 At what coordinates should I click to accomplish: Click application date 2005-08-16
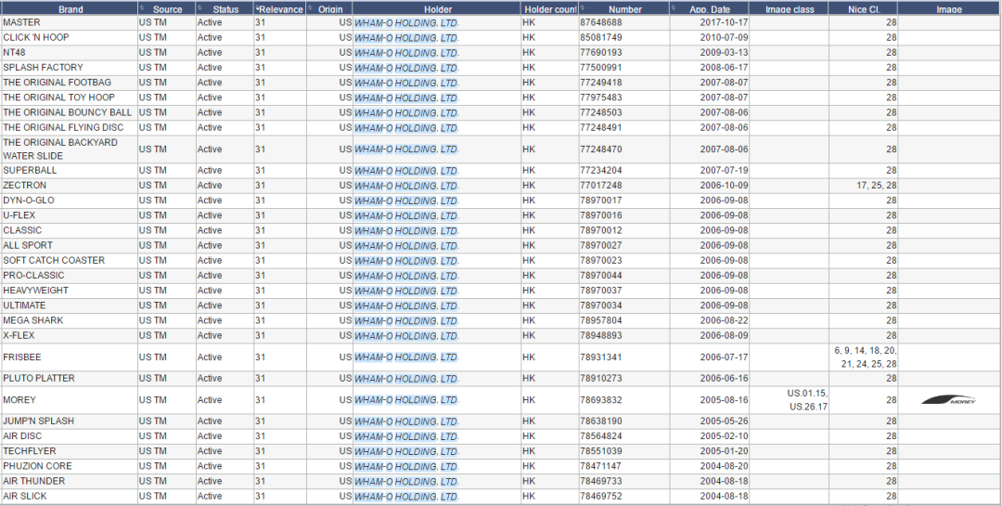tap(724, 400)
